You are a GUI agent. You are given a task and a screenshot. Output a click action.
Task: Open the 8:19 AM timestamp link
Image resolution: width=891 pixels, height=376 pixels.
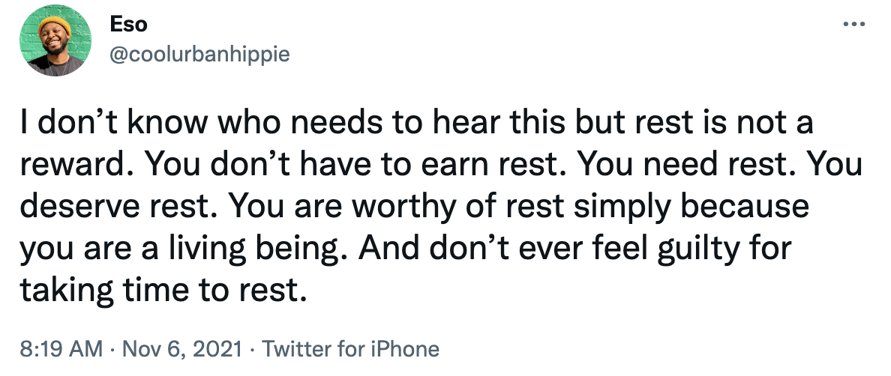coord(62,349)
